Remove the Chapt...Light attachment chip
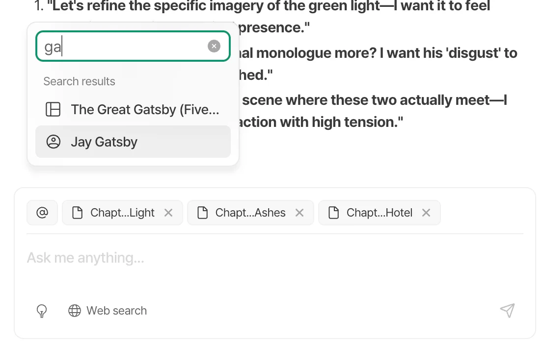The height and width of the screenshot is (341, 544). point(168,213)
